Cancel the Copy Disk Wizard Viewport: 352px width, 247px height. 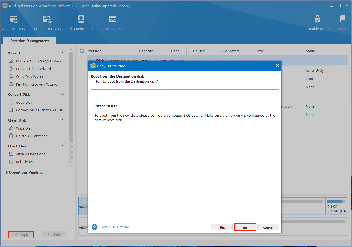coord(268,227)
